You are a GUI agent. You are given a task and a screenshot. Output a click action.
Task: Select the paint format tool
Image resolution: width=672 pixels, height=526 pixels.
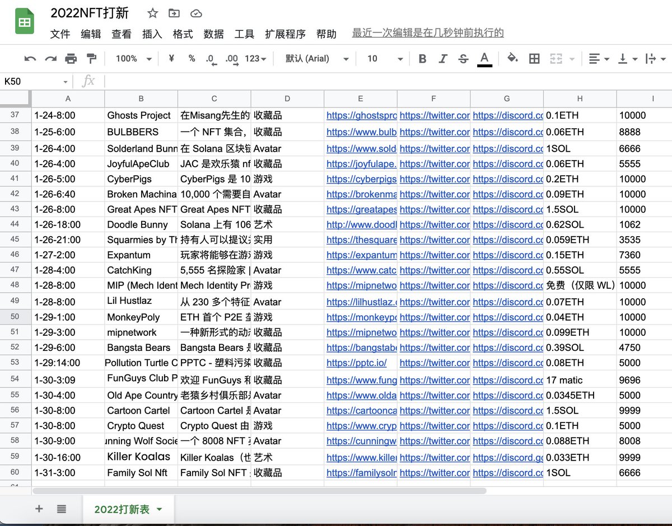pyautogui.click(x=91, y=59)
